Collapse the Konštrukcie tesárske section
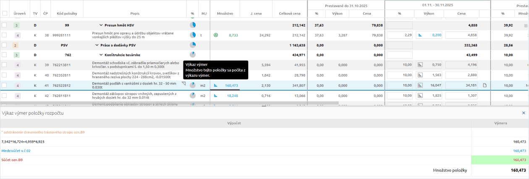 (101, 55)
